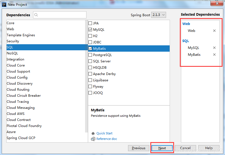The width and height of the screenshot is (225, 155).
Task: Uncheck the MySQL dependency checkbox
Action: (90, 29)
